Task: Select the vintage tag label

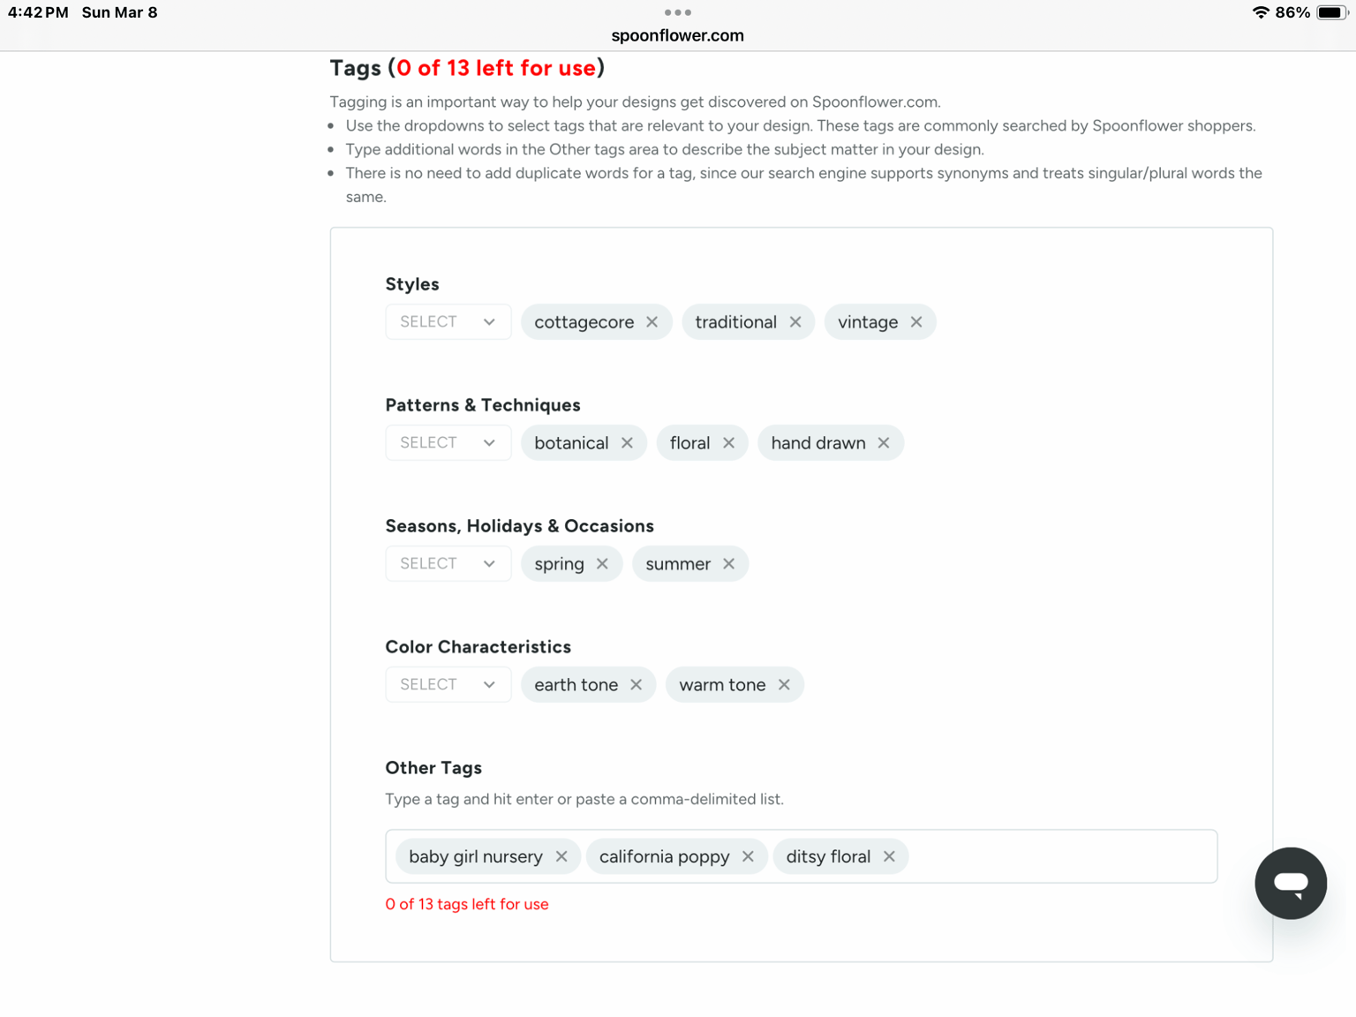Action: (868, 322)
